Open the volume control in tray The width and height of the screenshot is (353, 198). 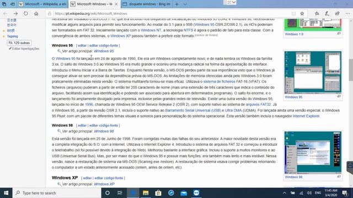309,193
